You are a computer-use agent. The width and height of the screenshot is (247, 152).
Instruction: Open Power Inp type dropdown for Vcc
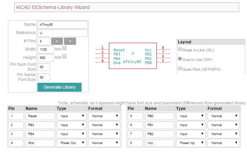click(x=191, y=143)
